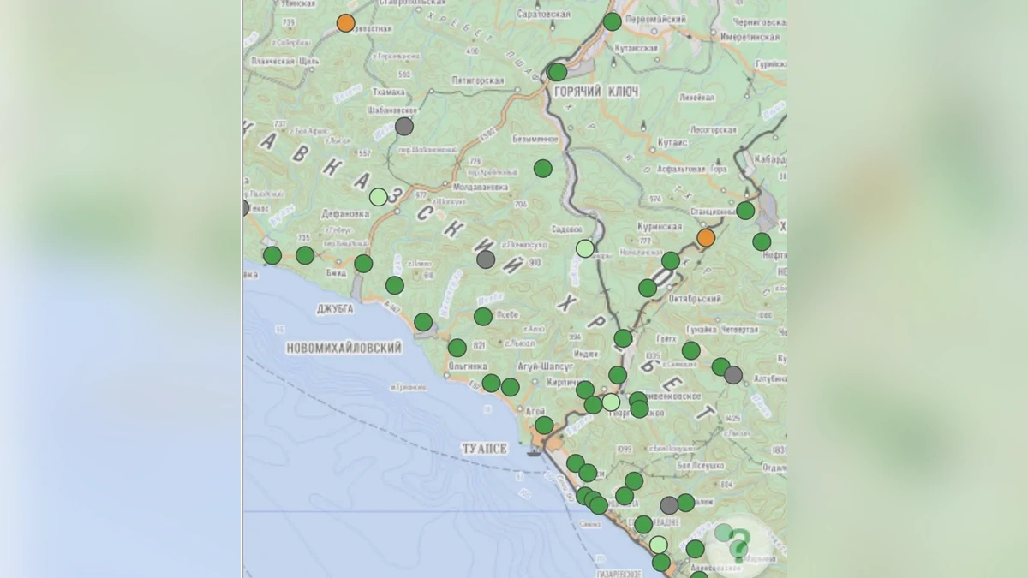The height and width of the screenshot is (578, 1028).
Task: Click the ship icon at Туапсе port
Action: click(534, 452)
